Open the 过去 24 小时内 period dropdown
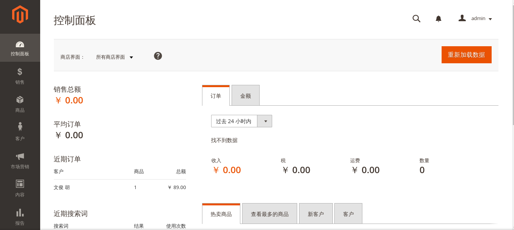The image size is (514, 230). [x=241, y=121]
